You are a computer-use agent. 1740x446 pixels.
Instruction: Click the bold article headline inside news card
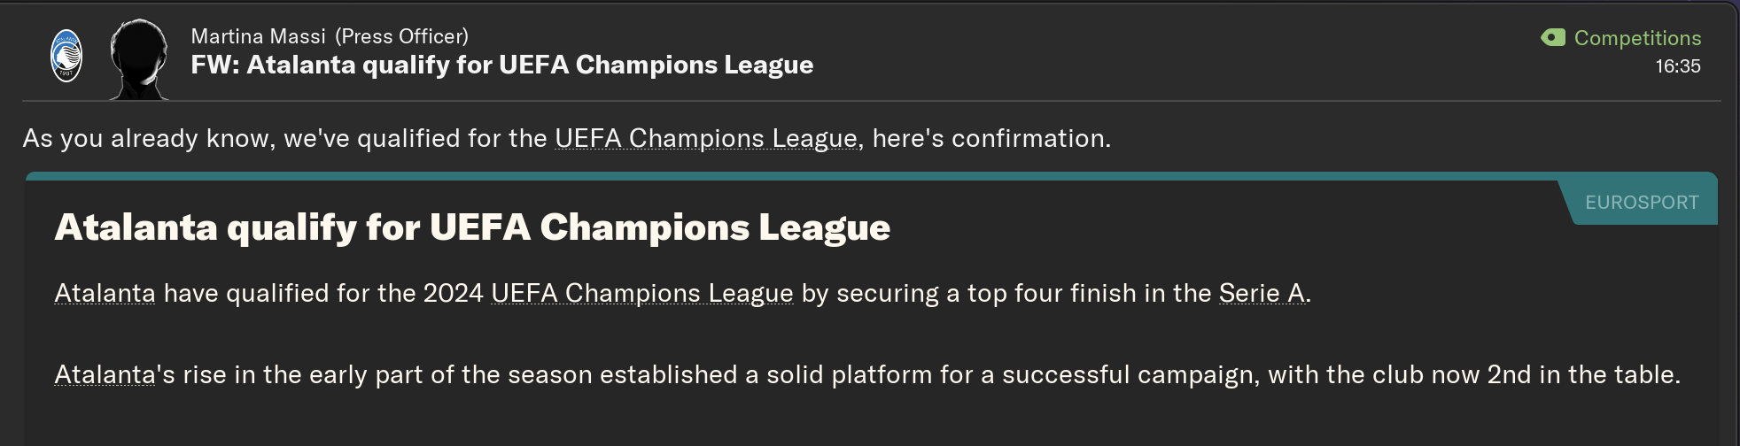(472, 228)
